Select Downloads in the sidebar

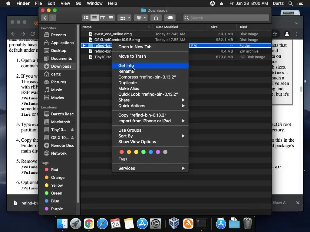57,66
